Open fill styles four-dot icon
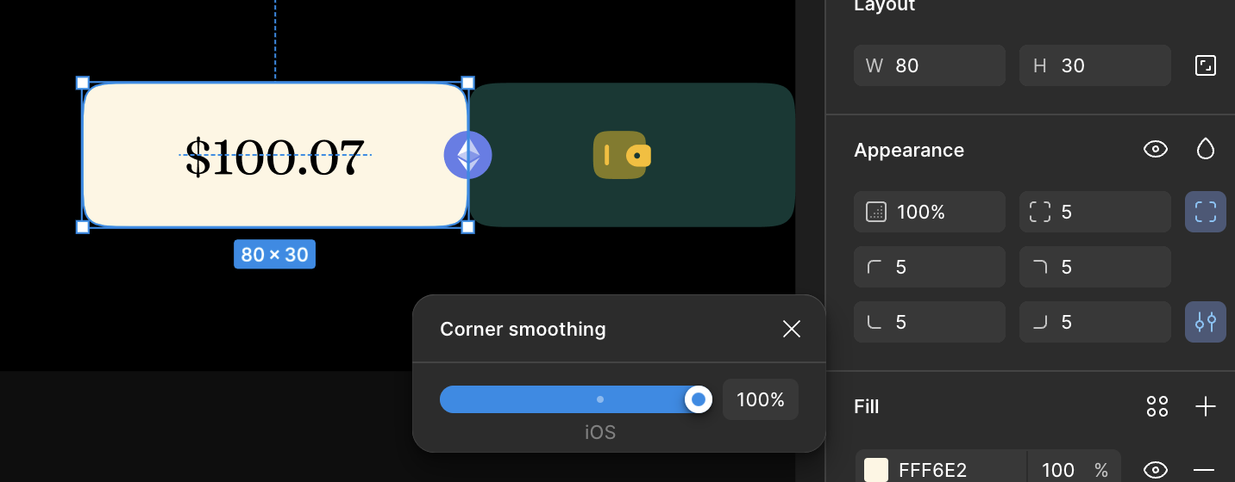Screen dimensions: 1235x482 (1157, 406)
